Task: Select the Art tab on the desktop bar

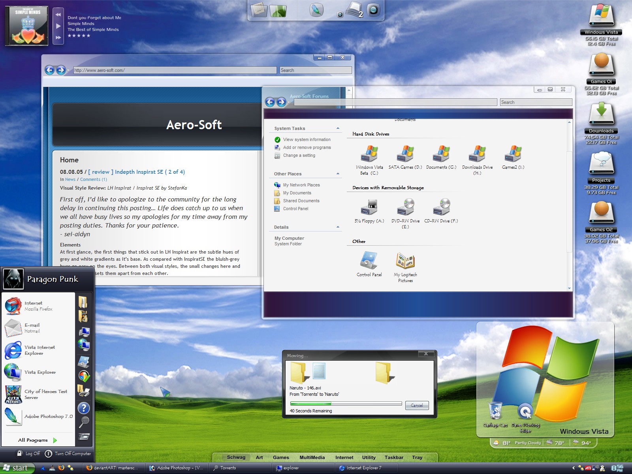Action: [x=259, y=457]
